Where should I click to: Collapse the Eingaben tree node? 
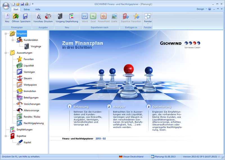pos(6,34)
